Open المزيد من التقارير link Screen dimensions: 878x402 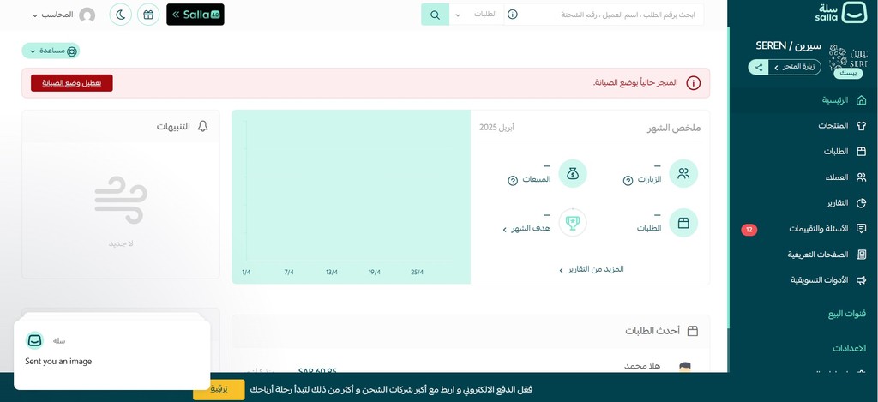coord(592,269)
